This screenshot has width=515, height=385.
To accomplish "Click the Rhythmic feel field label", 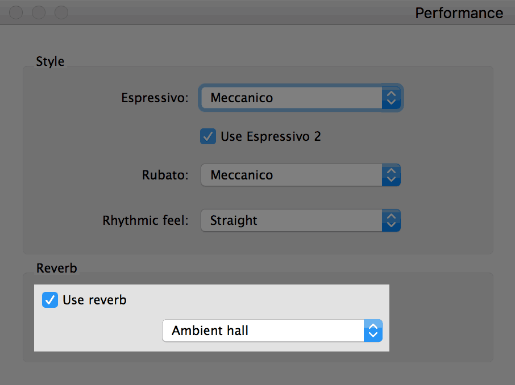I will click(x=146, y=220).
